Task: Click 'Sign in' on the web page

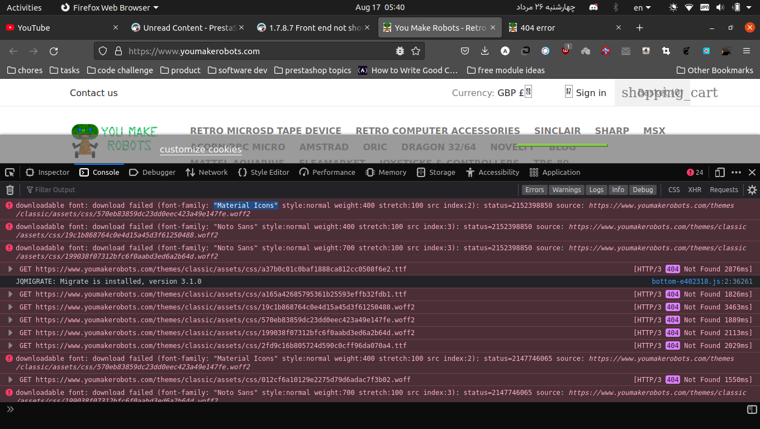Action: (591, 93)
